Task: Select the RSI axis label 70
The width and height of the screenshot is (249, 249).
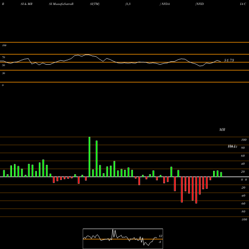Action: click(x=3, y=57)
